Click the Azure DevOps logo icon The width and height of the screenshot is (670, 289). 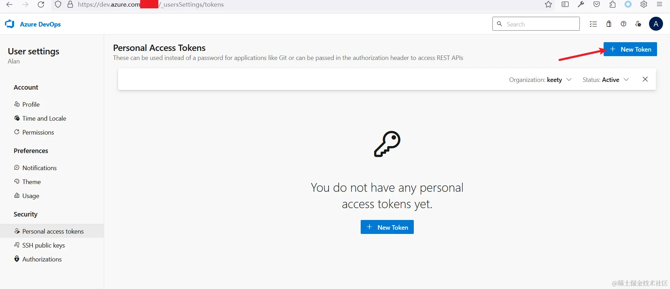pos(10,24)
